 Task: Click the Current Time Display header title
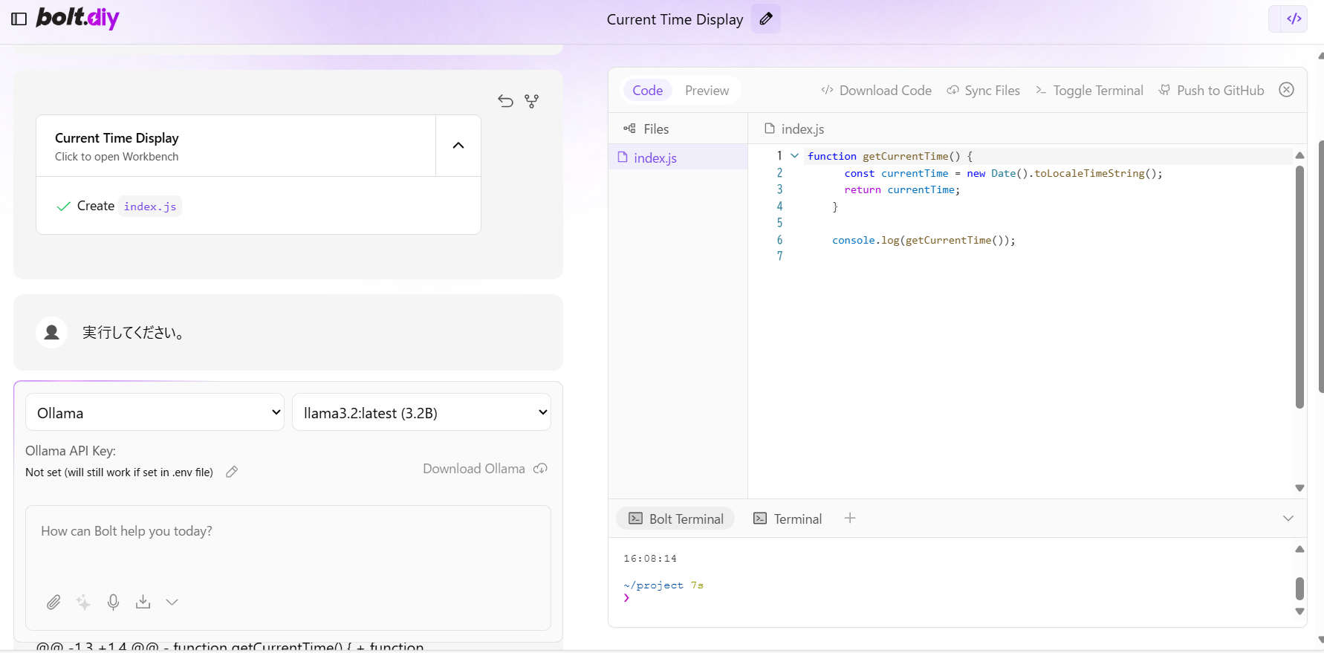(x=675, y=19)
